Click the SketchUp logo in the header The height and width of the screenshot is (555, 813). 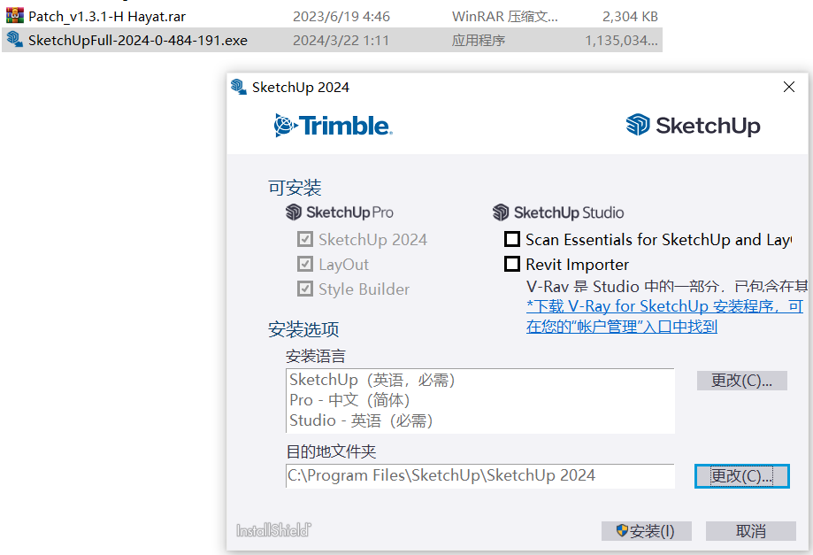693,126
